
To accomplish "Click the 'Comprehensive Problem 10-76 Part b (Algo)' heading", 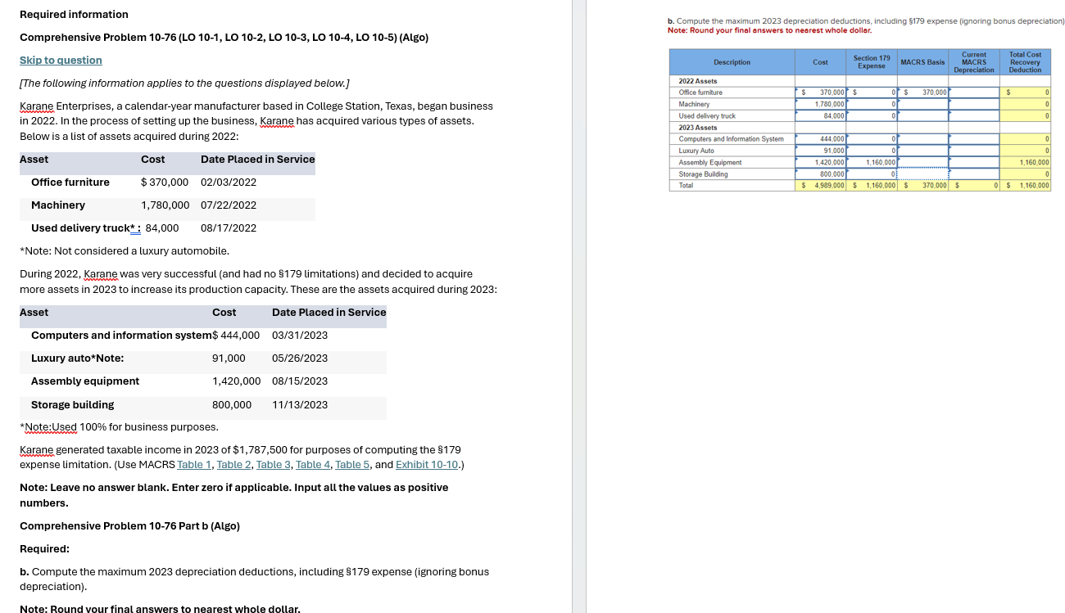I will click(129, 526).
